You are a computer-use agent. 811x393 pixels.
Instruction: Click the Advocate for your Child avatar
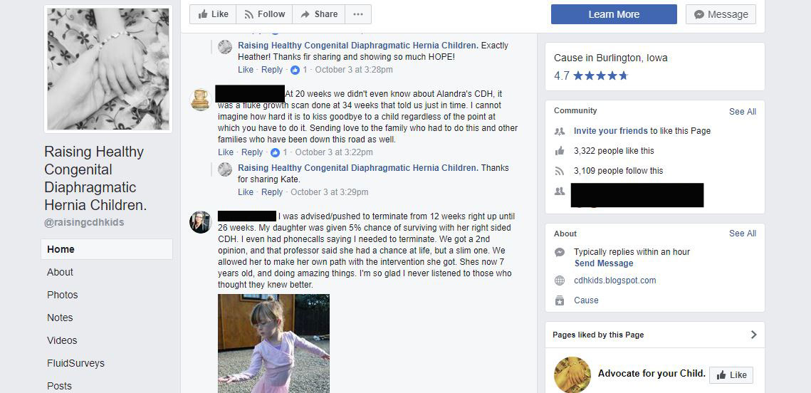(x=572, y=375)
